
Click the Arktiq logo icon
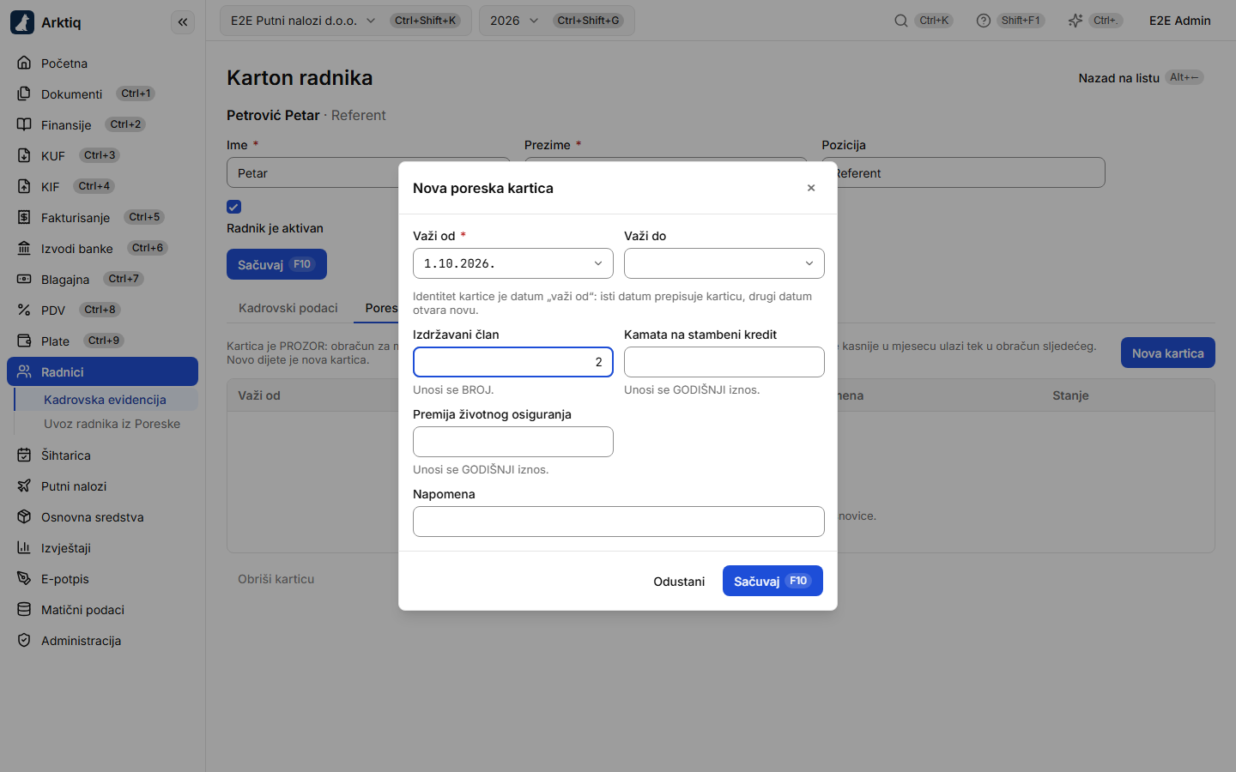[x=22, y=22]
